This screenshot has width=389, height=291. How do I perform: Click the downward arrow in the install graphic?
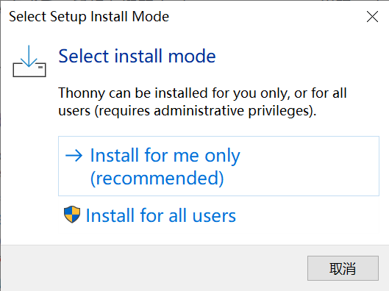coord(29,57)
